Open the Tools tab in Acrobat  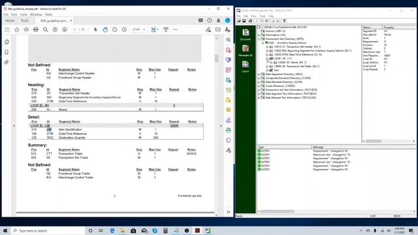coord(25,20)
